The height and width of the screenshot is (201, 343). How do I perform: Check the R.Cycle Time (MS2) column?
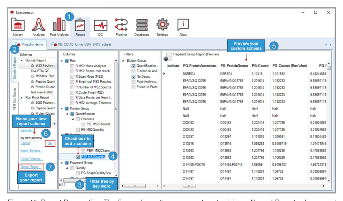click(x=72, y=92)
